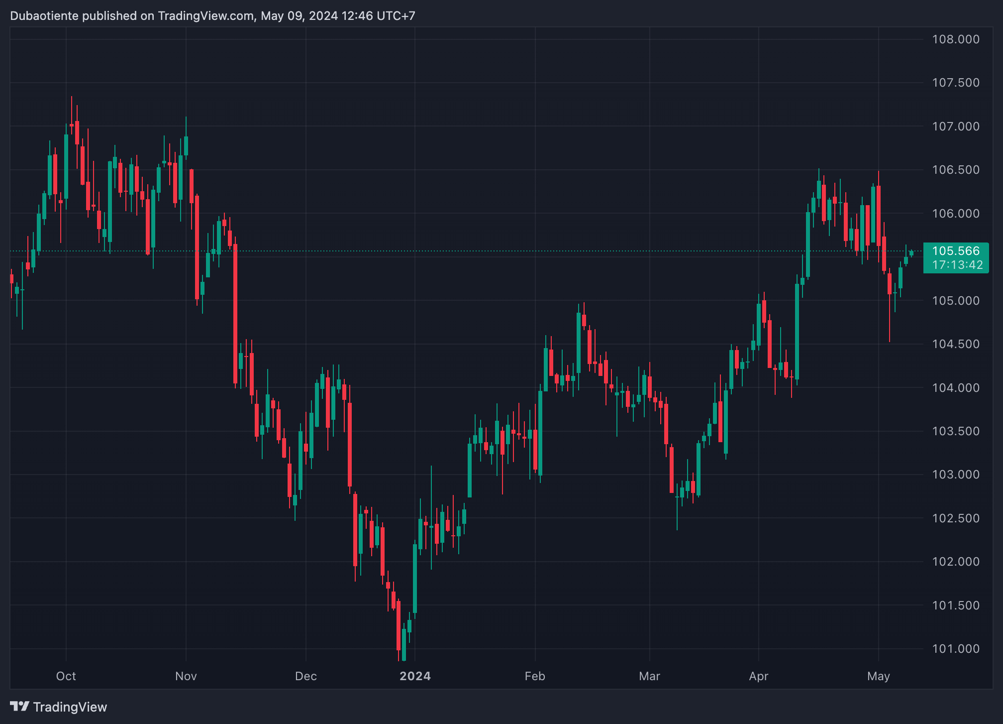The height and width of the screenshot is (724, 1003).
Task: Click the Oct time axis label
Action: click(x=66, y=676)
